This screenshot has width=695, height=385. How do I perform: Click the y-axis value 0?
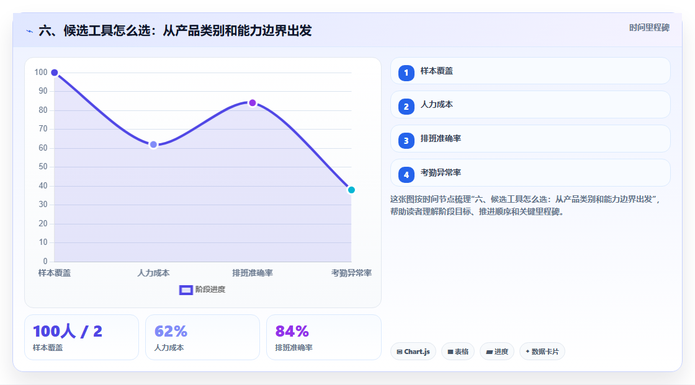pos(45,261)
